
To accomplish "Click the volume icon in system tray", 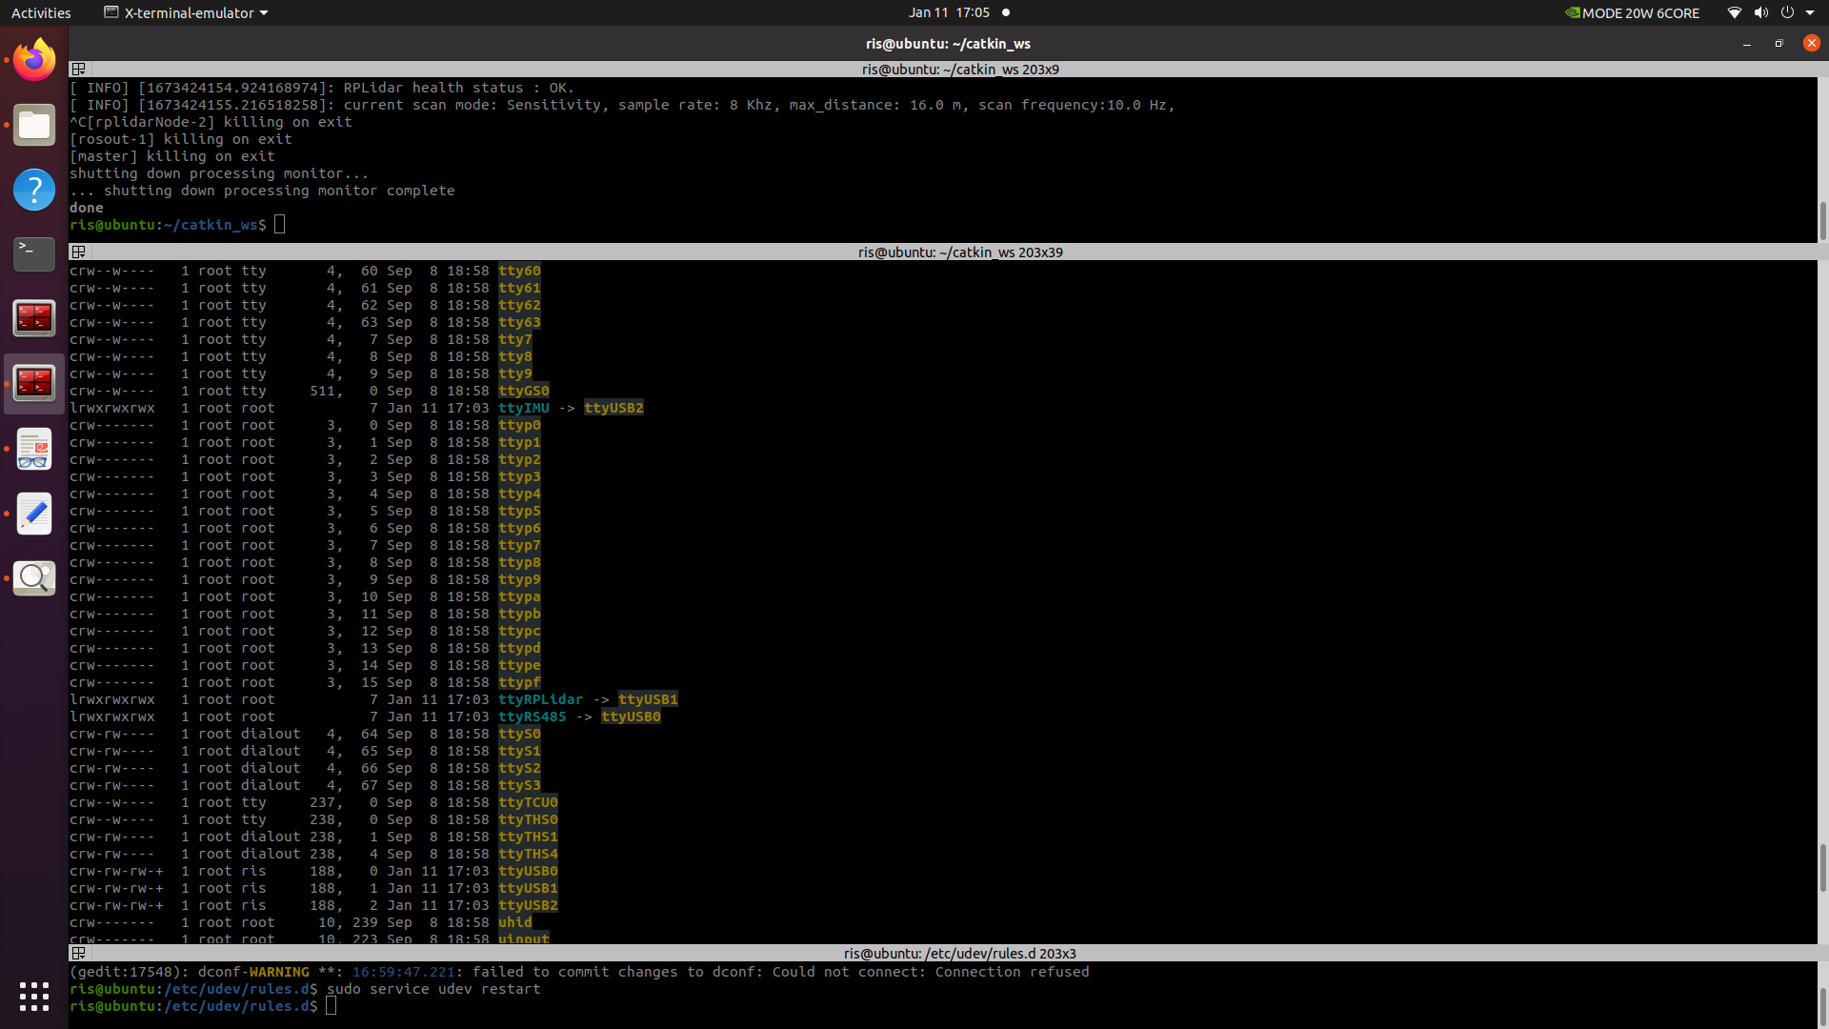I will coord(1760,12).
